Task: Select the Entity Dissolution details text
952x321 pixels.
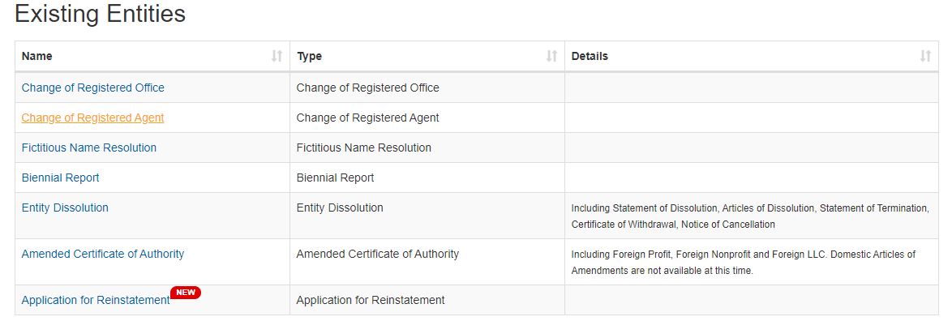Action: click(x=750, y=216)
